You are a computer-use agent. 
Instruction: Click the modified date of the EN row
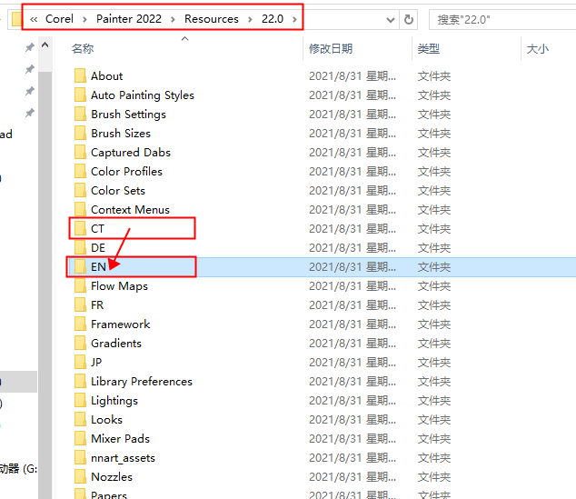(x=353, y=267)
